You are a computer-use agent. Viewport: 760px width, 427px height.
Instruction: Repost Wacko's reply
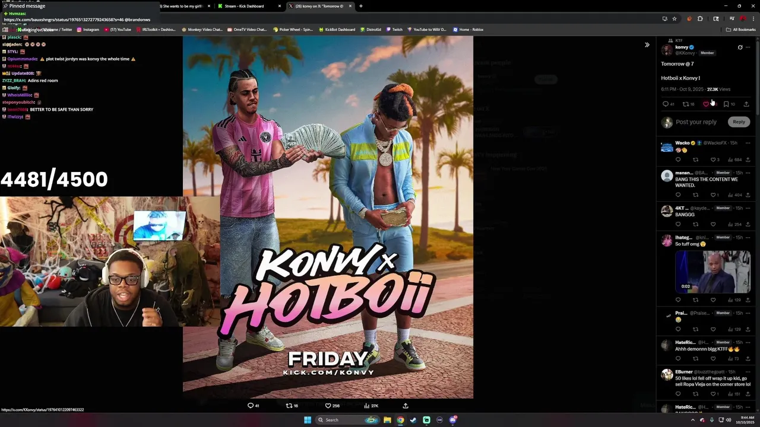point(695,160)
